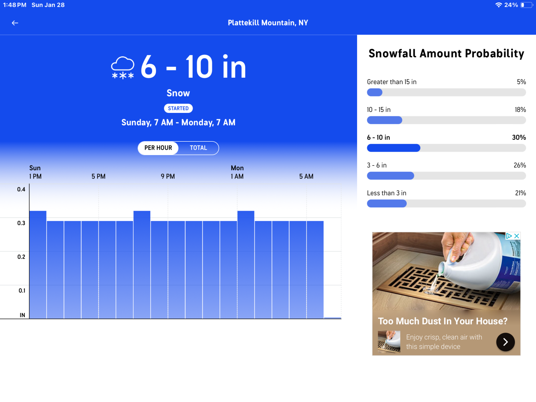Switch chart to Per Hour view
Viewport: 536px width, 402px height.
158,148
